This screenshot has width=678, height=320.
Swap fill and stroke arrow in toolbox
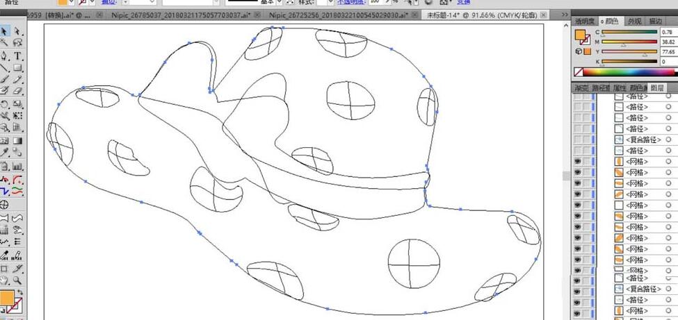point(20,293)
